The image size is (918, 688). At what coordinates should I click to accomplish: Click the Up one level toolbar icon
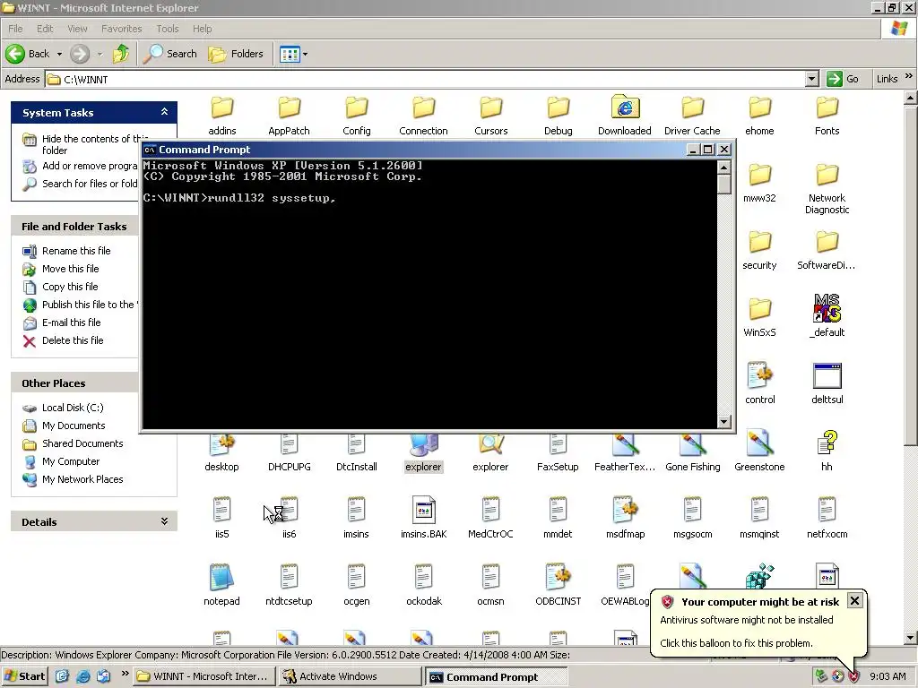coord(121,54)
